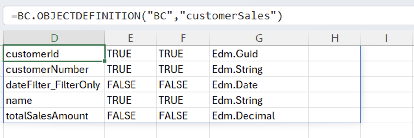Screen dimensions: 414x138
Task: Select column D header
Action: click(54, 38)
